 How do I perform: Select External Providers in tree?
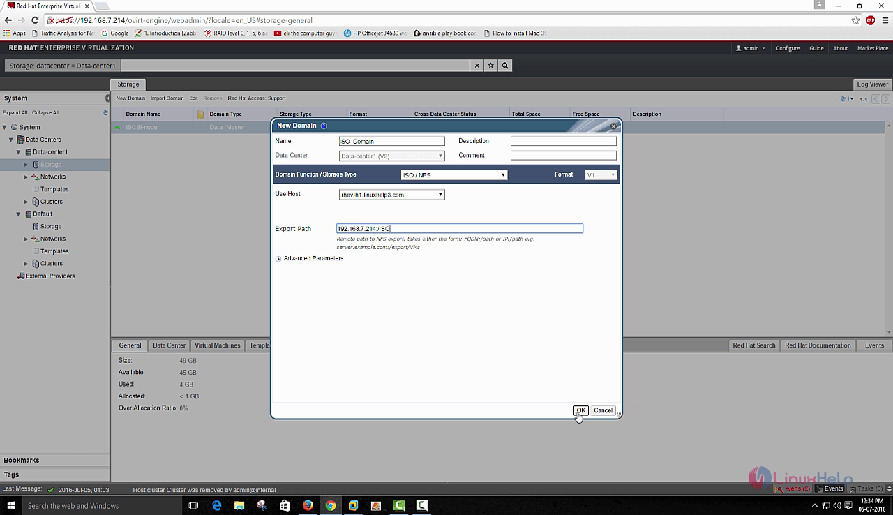(50, 276)
